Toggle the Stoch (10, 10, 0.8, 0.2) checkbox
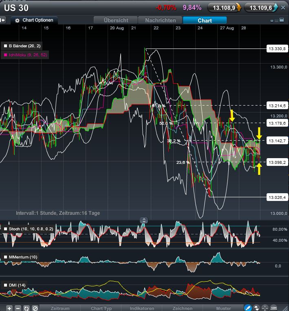Viewport: 289px width, 311px height. pyautogui.click(x=6, y=229)
